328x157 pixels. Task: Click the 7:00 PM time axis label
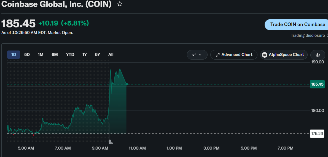click(x=285, y=148)
